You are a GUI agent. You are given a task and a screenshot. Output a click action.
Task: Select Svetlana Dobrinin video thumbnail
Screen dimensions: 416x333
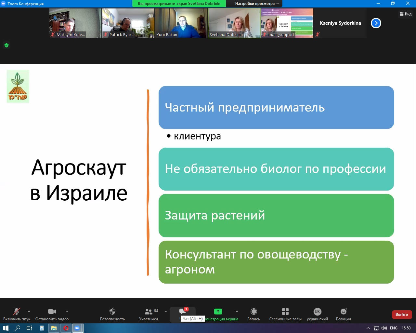pos(234,23)
